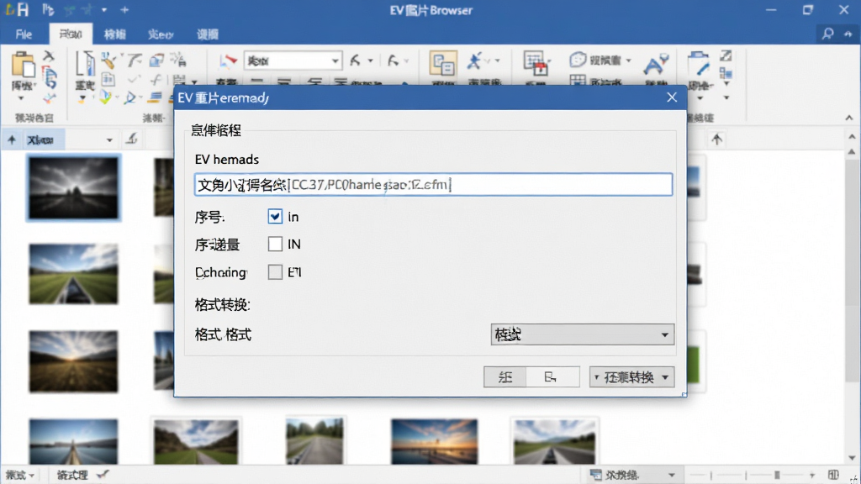
Task: Click the up arrow button right of dialog
Action: point(716,140)
